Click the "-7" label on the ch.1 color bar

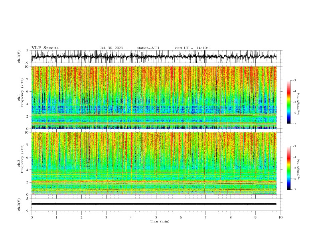(294, 124)
